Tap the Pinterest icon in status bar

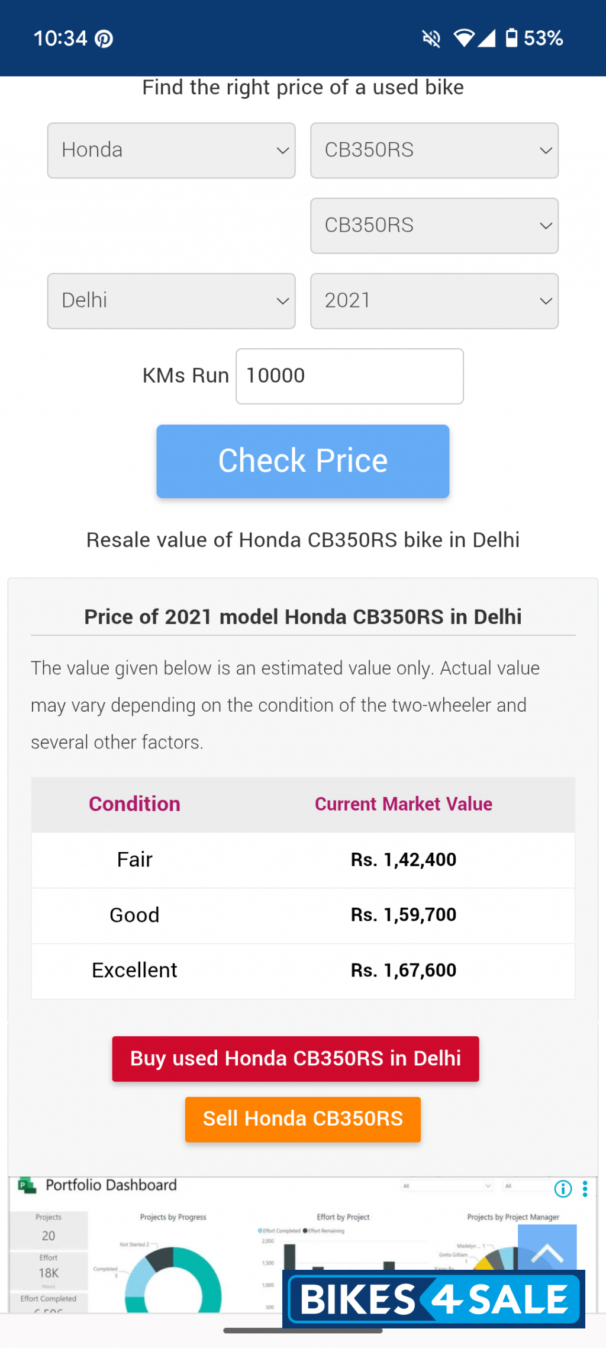104,39
